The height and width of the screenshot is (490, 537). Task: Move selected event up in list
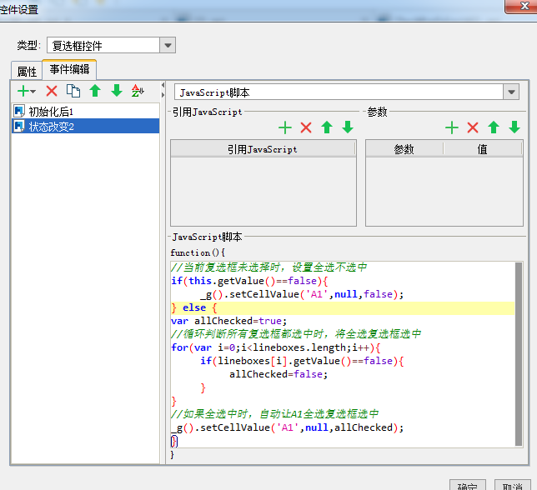coord(95,91)
